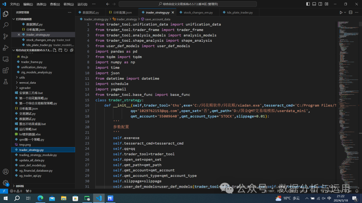Click the remote window status bar icon
The height and width of the screenshot is (203, 362).
(4, 191)
